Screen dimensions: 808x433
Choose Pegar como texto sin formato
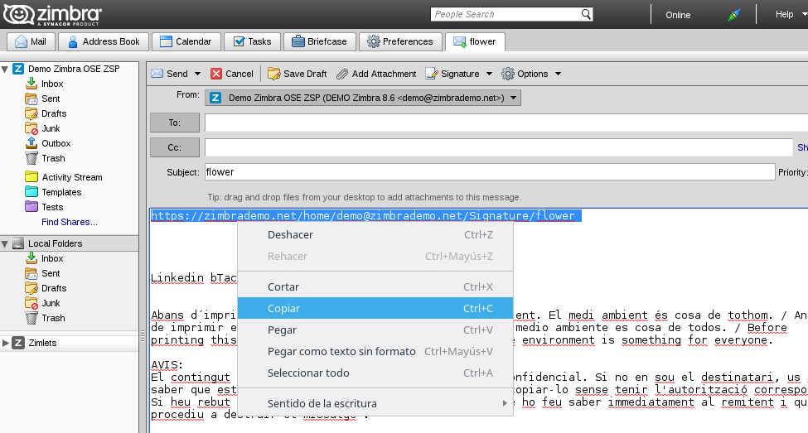pos(375,352)
